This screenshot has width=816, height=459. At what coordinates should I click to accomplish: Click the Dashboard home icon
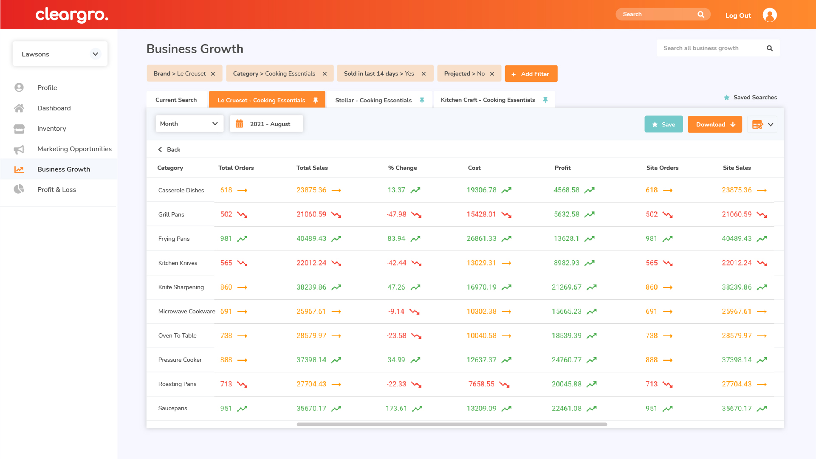tap(19, 108)
